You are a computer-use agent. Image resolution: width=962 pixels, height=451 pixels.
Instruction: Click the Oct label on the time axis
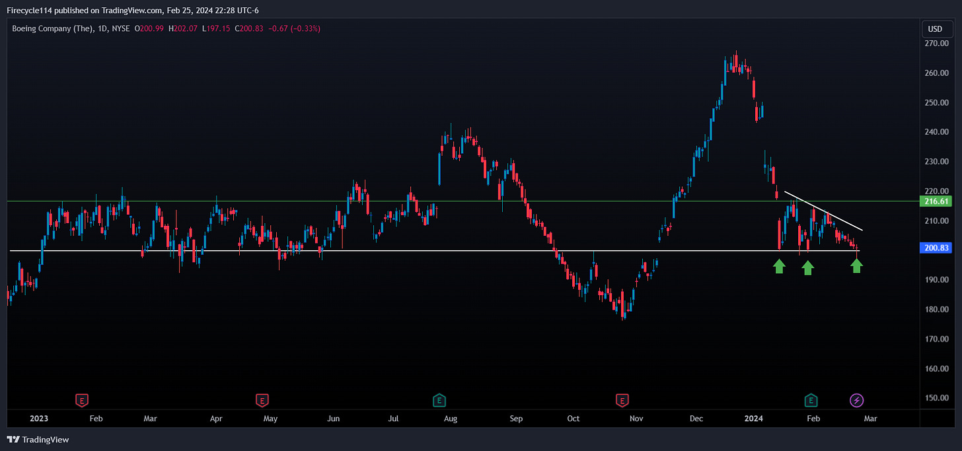point(573,419)
